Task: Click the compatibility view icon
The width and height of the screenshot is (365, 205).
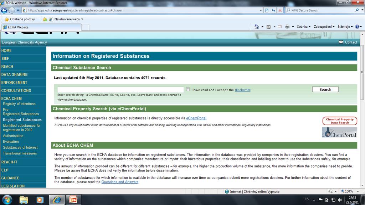Action: pyautogui.click(x=267, y=10)
